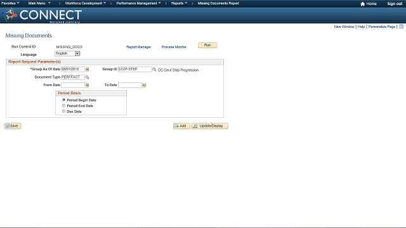This screenshot has width=406, height=228.
Task: Click the page icon beside Personalize Page
Action: (401, 27)
